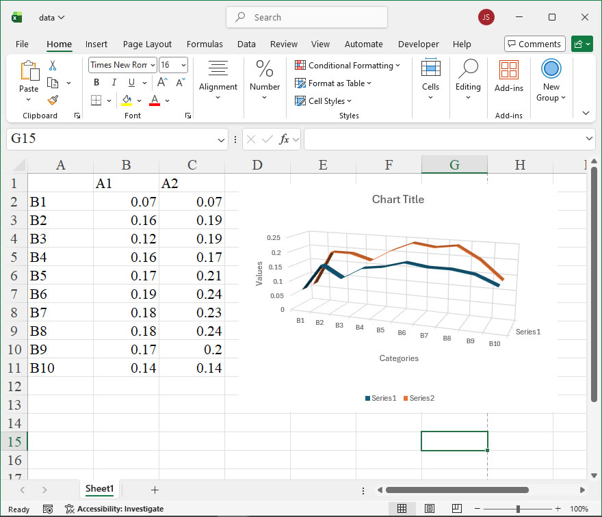Screen dimensions: 602x517
Task: Open Accessibility Investigate status icon
Action: [70, 509]
